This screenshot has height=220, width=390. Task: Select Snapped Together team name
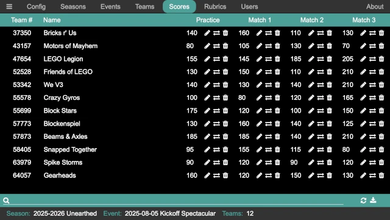70,149
